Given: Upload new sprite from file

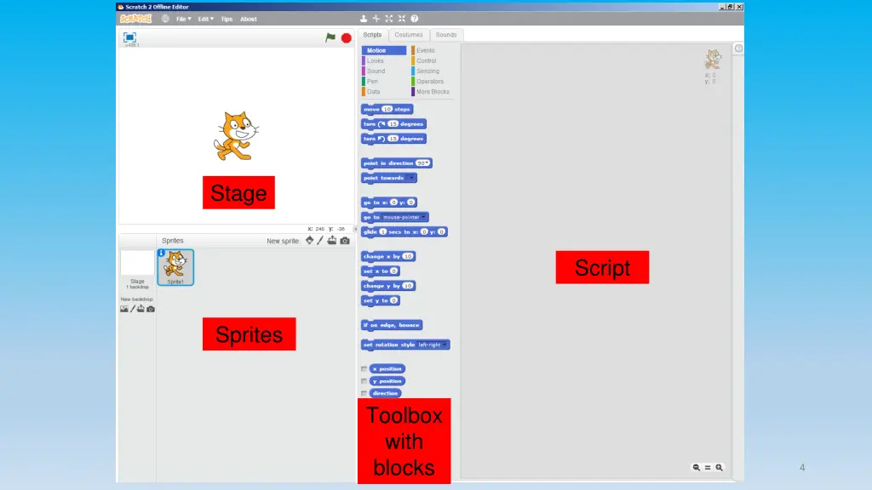Looking at the screenshot, I should tap(332, 241).
